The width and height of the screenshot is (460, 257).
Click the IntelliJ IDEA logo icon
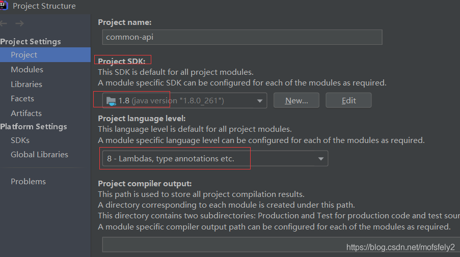click(x=3, y=6)
